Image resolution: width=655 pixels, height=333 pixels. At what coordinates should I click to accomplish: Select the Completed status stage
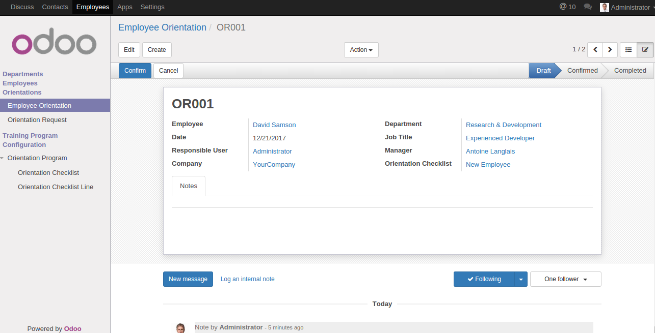pyautogui.click(x=630, y=71)
